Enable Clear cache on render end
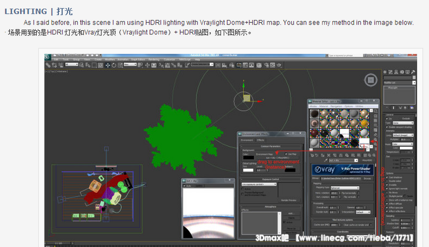429x247 pixels. click(371, 225)
